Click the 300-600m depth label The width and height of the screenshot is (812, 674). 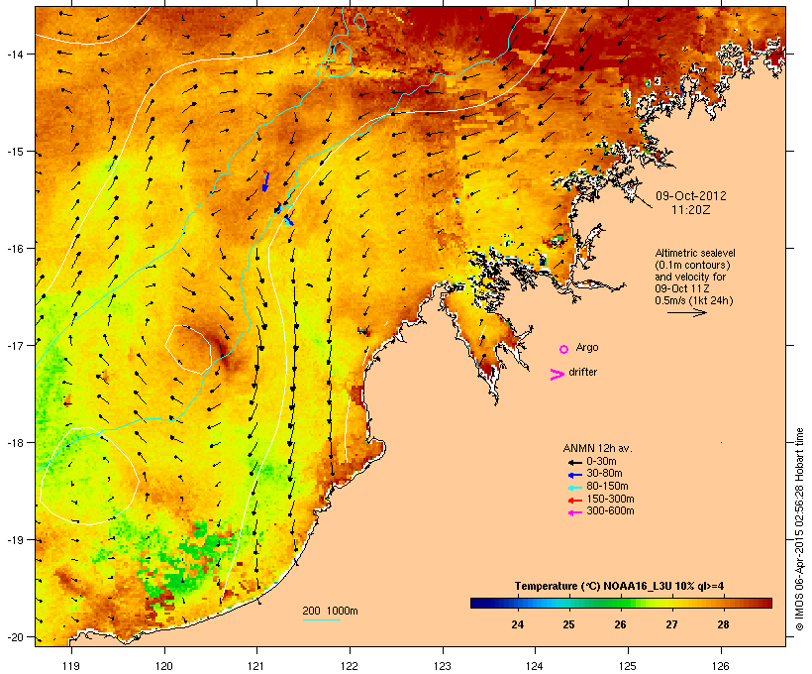(610, 511)
